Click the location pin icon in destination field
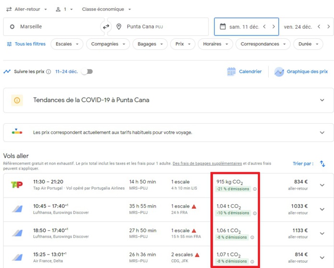 [x=119, y=26]
